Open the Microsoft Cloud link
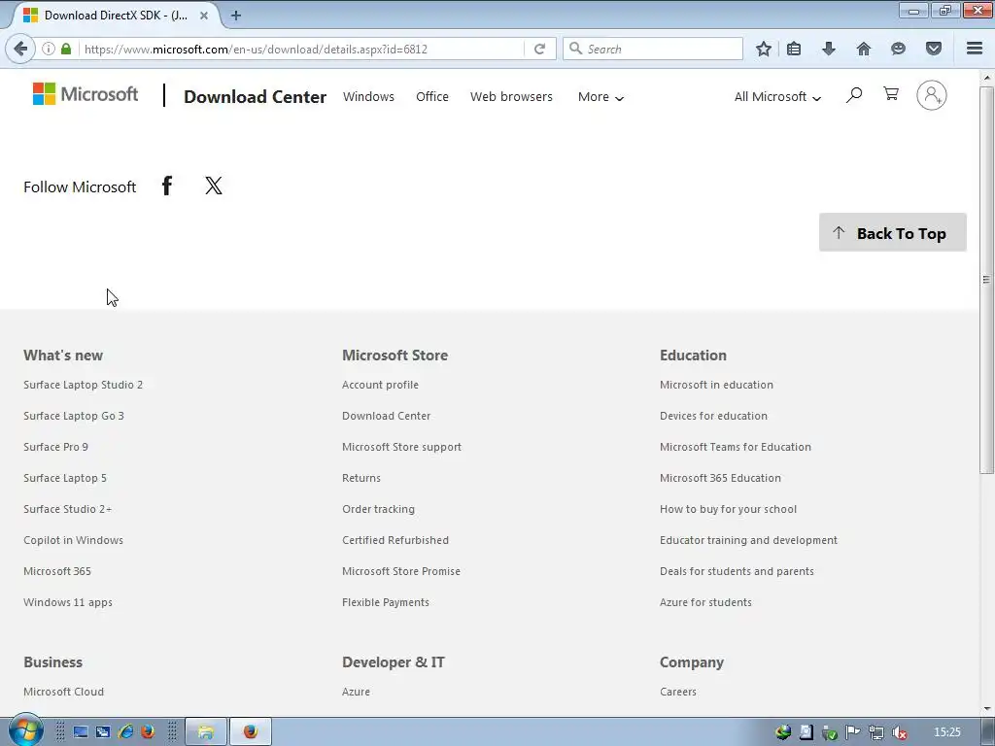 63,692
